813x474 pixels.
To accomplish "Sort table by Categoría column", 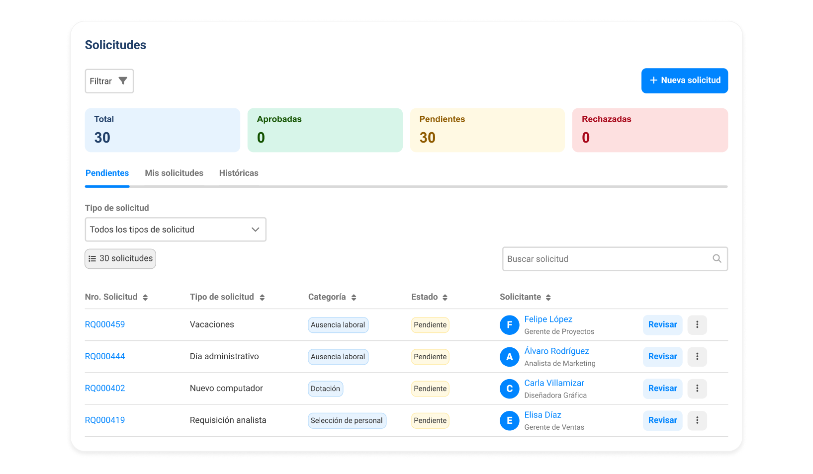I will point(354,298).
